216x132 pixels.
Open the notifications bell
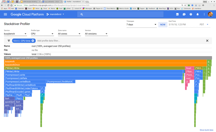tap(197, 14)
